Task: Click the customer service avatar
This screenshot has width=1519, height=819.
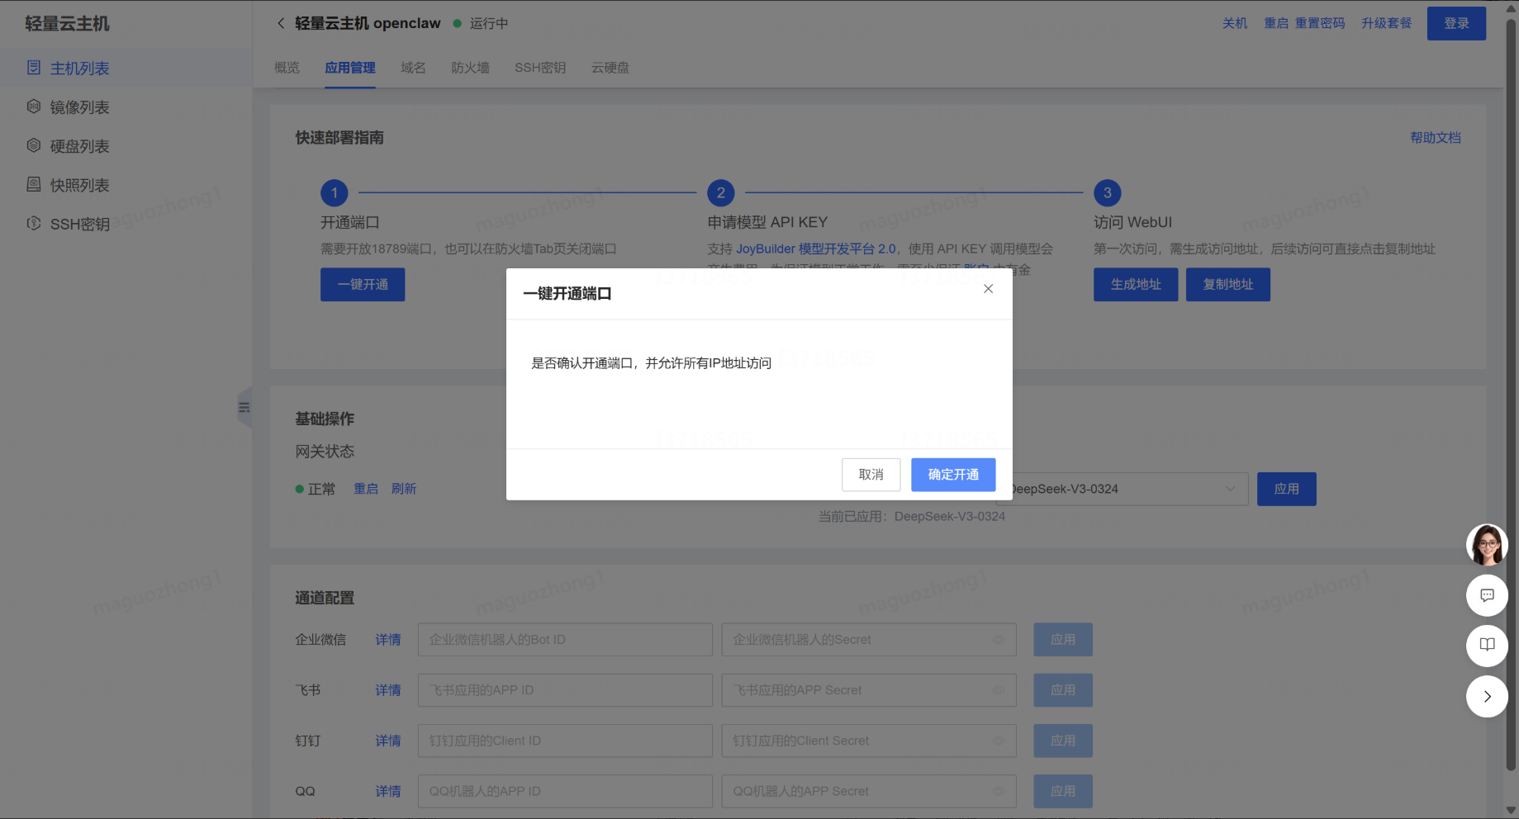Action: tap(1487, 545)
